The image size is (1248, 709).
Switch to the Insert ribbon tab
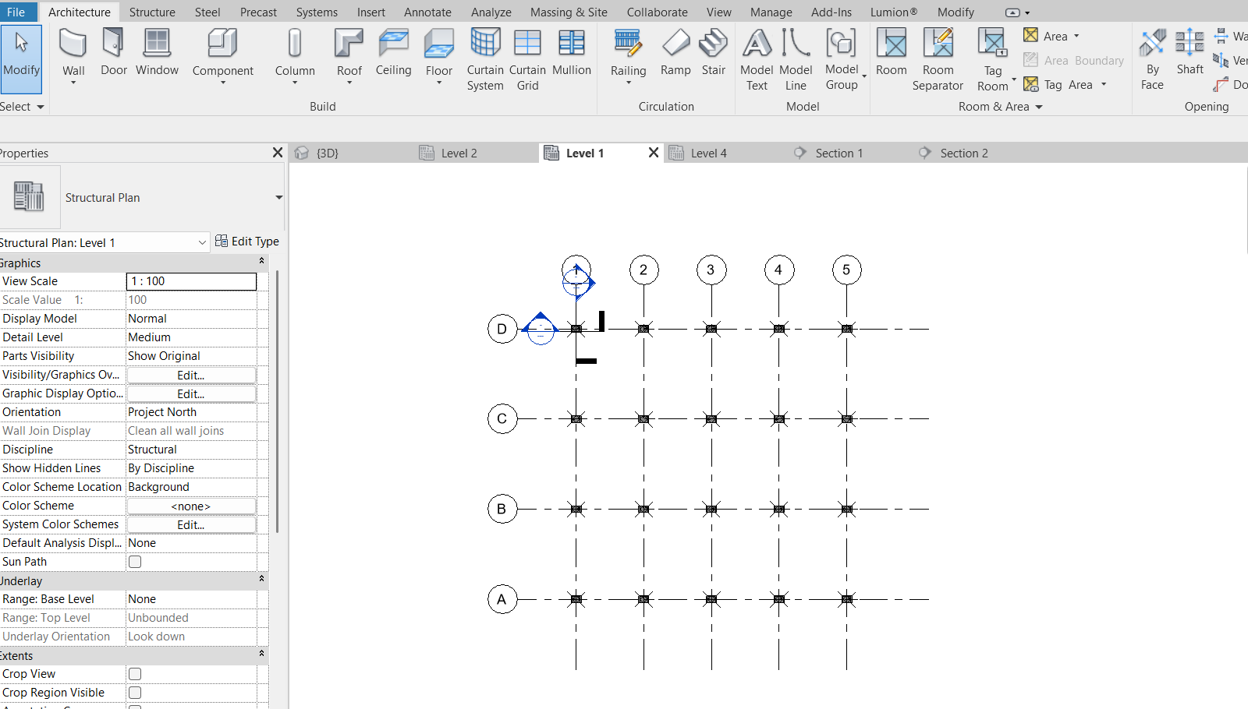370,12
